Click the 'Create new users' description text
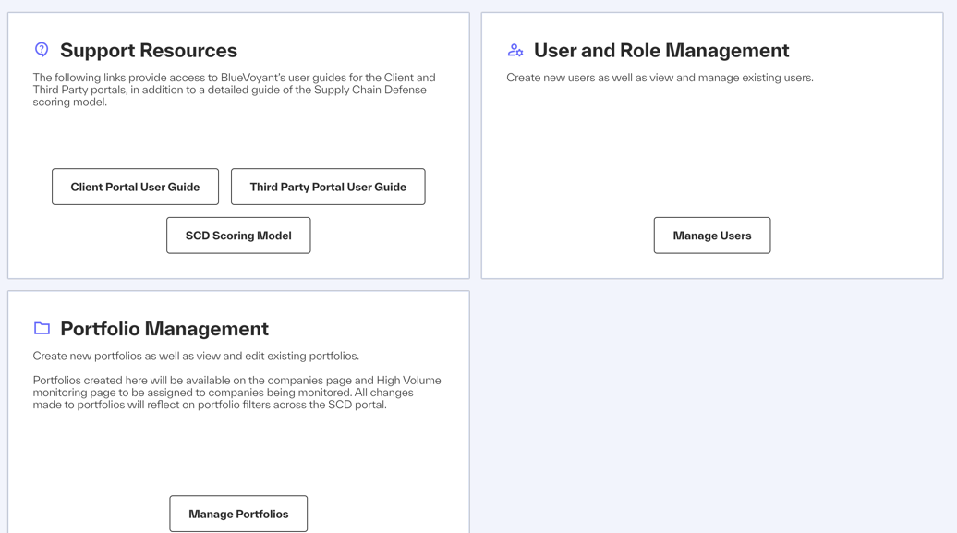Viewport: 957px width, 533px height. click(660, 78)
